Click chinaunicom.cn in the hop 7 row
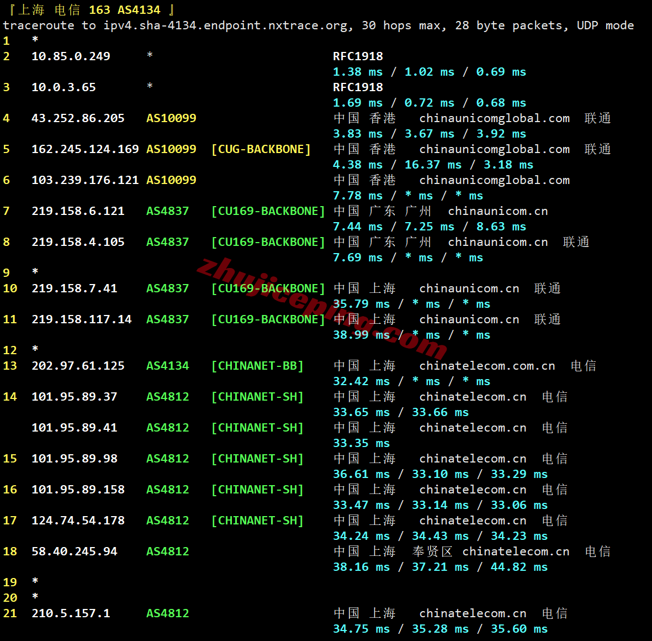652x641 pixels. [x=498, y=211]
